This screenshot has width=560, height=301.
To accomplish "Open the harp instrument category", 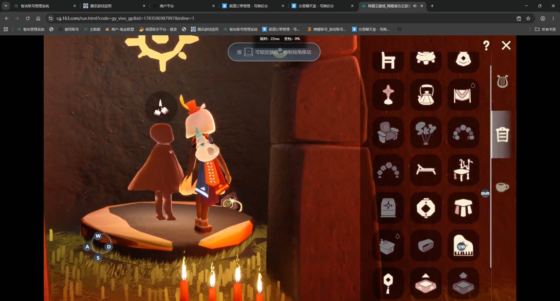I will pyautogui.click(x=502, y=81).
